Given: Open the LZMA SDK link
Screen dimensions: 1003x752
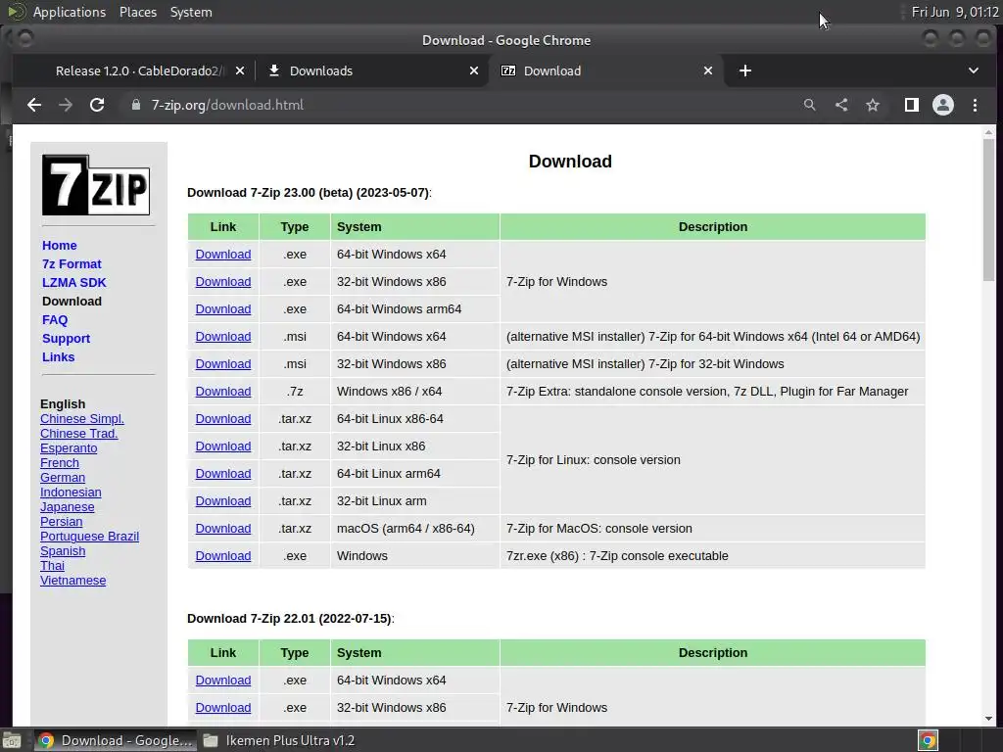Looking at the screenshot, I should pos(74,283).
